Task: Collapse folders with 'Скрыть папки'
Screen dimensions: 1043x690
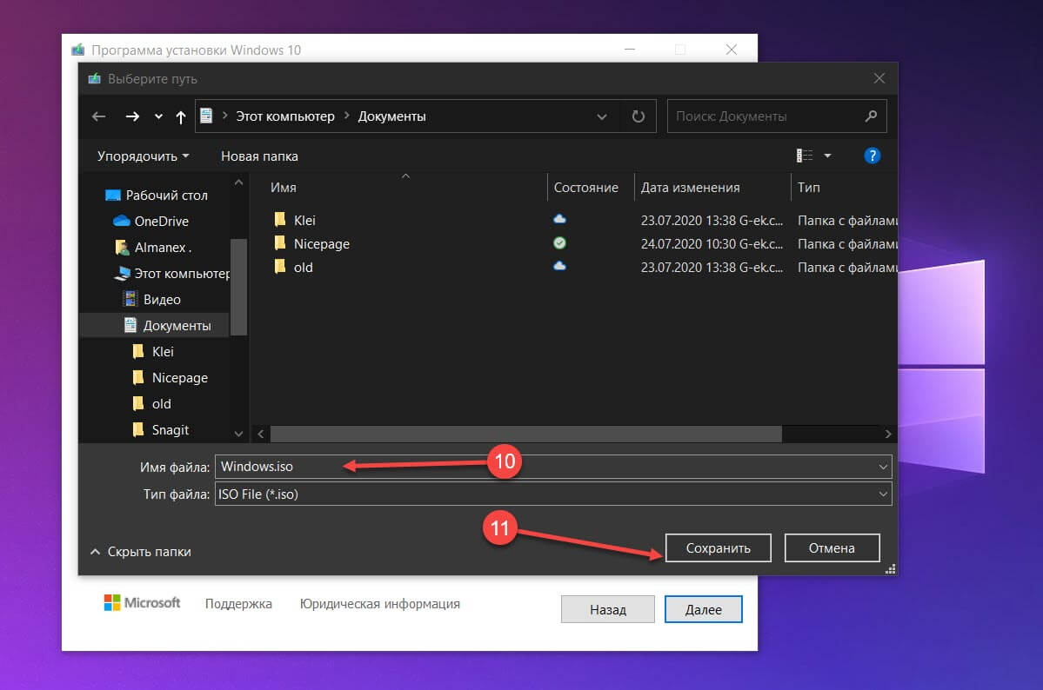Action: pyautogui.click(x=141, y=552)
